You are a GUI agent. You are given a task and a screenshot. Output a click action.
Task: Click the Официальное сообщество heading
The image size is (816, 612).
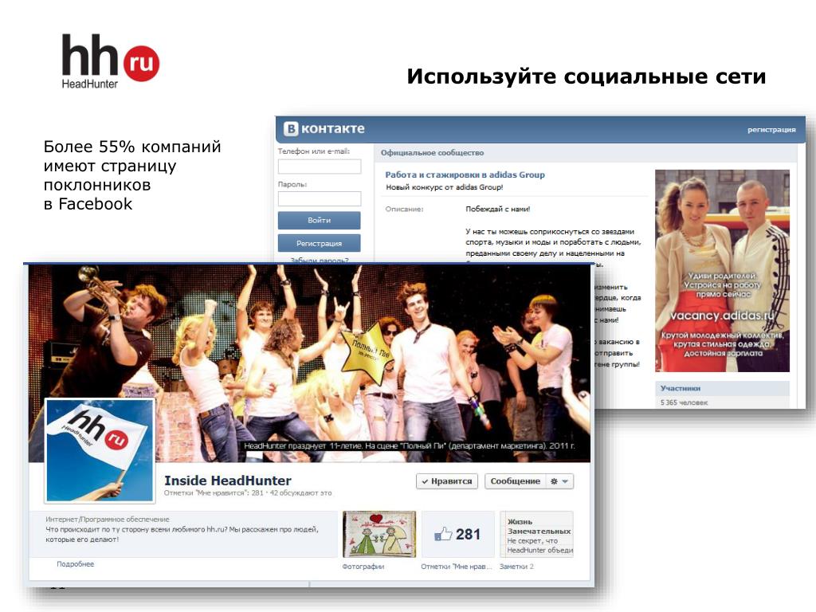[x=432, y=153]
